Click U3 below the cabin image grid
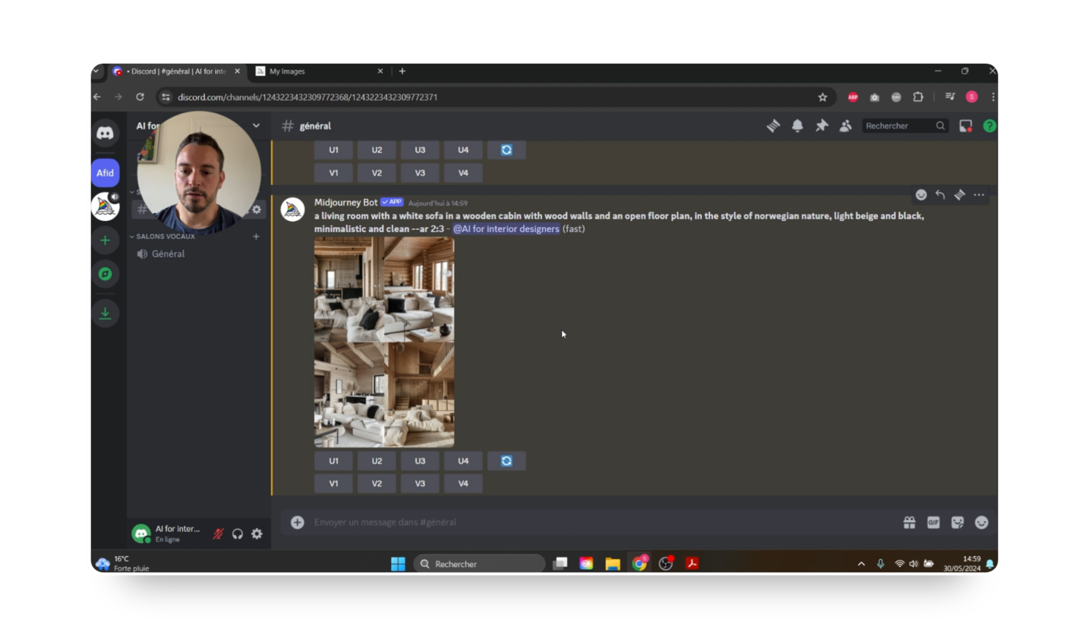Screen dimensions: 1089x636 [x=420, y=461]
